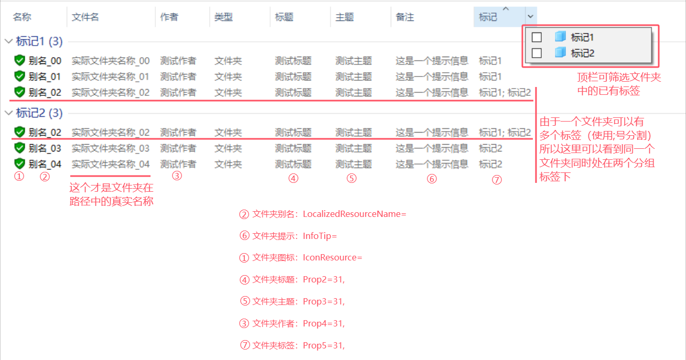Image resolution: width=686 pixels, height=360 pixels.
Task: Click the 类型 column header
Action: click(223, 17)
